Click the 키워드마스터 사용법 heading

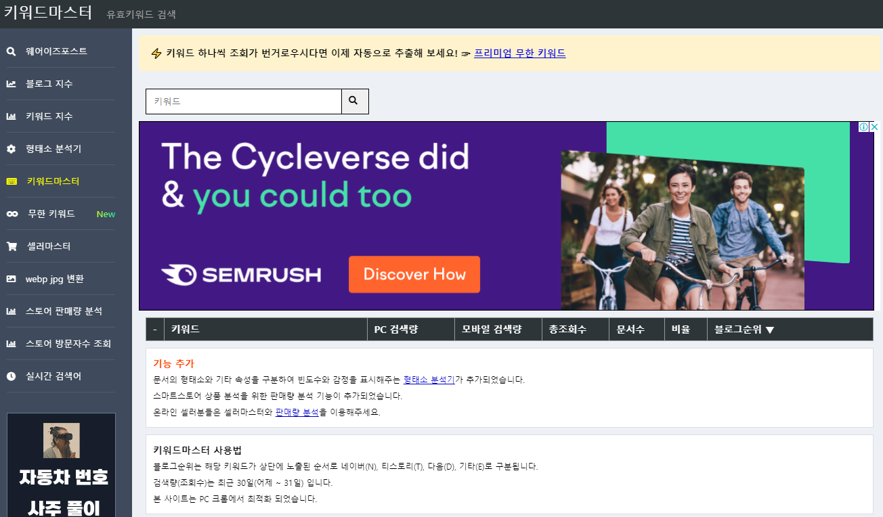pos(198,450)
